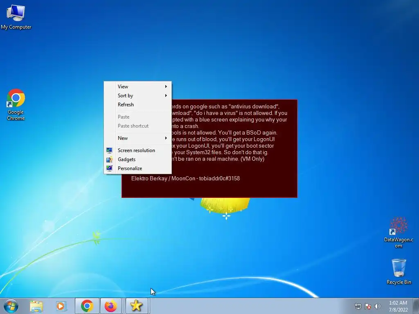Choose Refresh from the context menu
Viewport: 419px width, 314px height.
point(137,105)
